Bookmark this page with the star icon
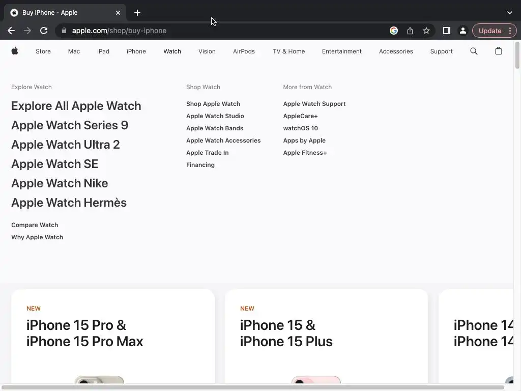521x391 pixels. tap(426, 31)
